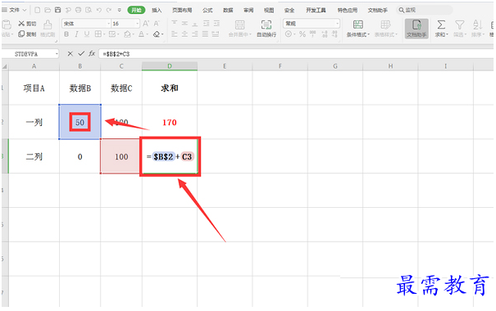Toggle 自动换行 wrap text
This screenshot has width=496, height=311.
266,29
